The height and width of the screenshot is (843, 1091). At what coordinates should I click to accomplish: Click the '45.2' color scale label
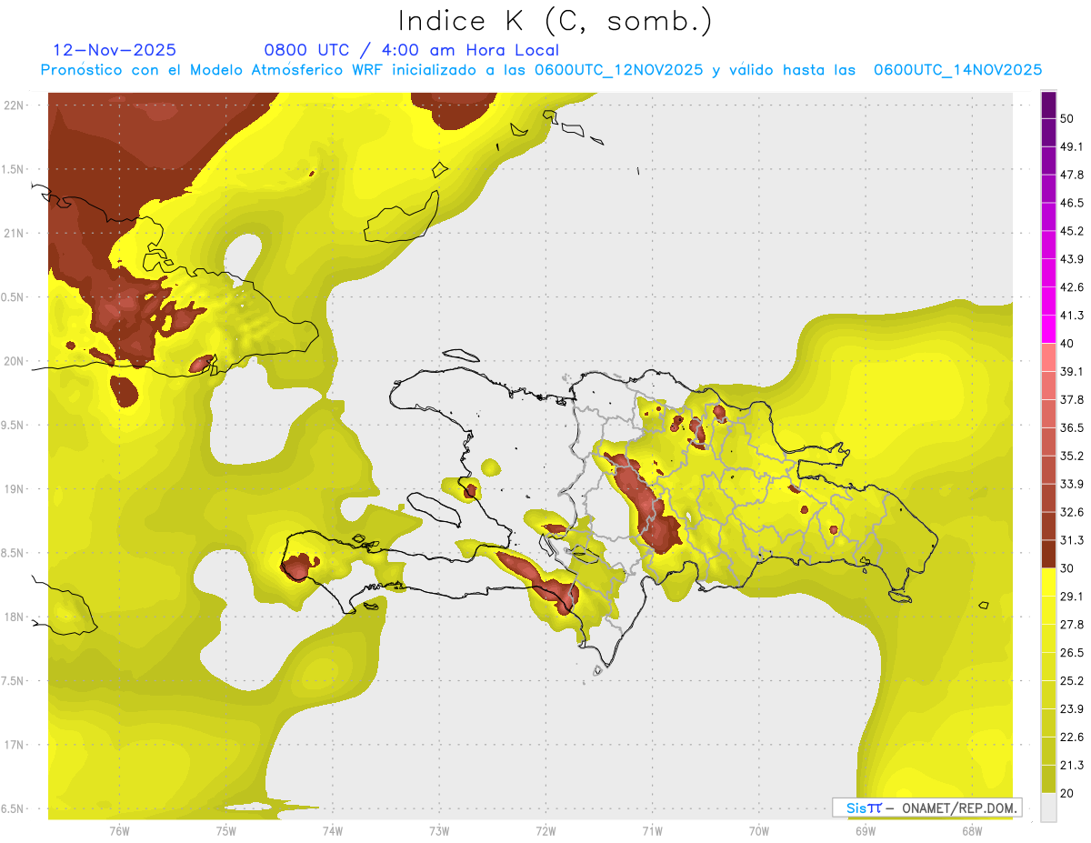[1072, 231]
